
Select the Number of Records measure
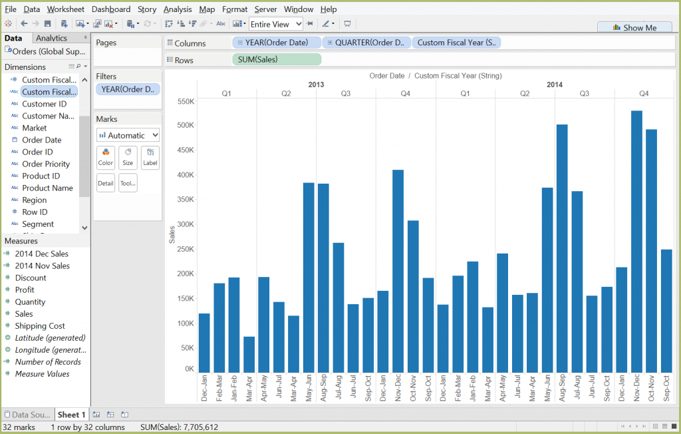tap(48, 362)
